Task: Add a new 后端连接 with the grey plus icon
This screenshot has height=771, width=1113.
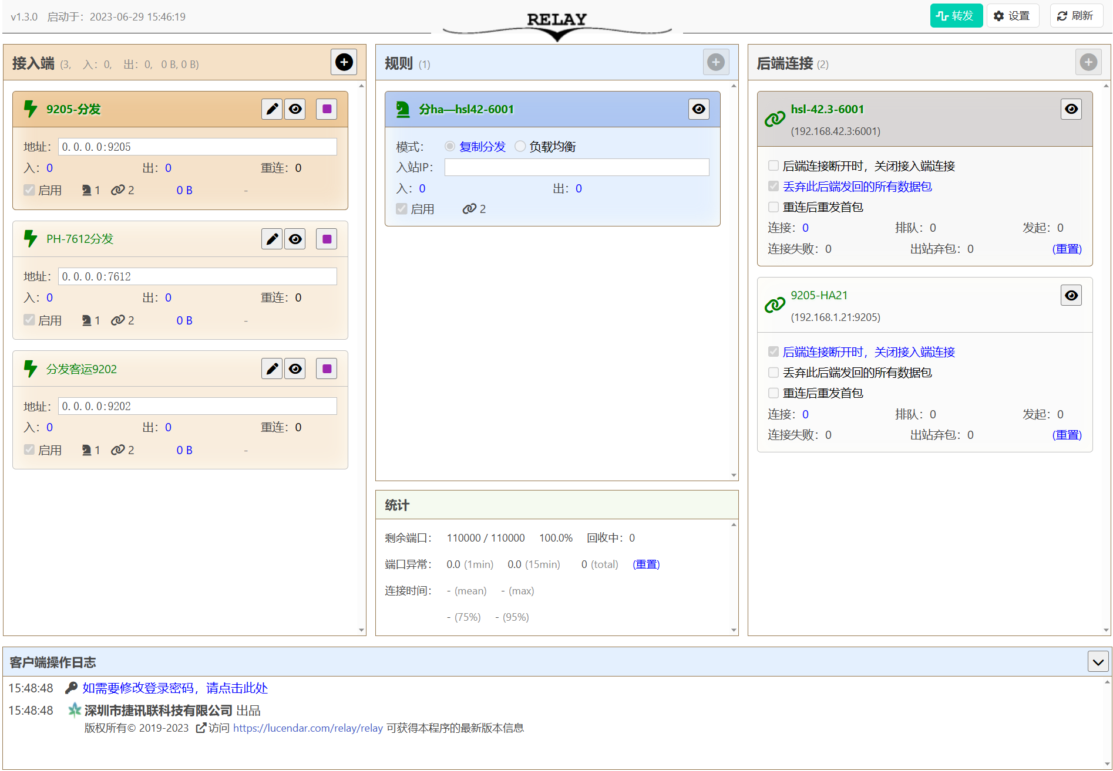Action: (x=1088, y=62)
